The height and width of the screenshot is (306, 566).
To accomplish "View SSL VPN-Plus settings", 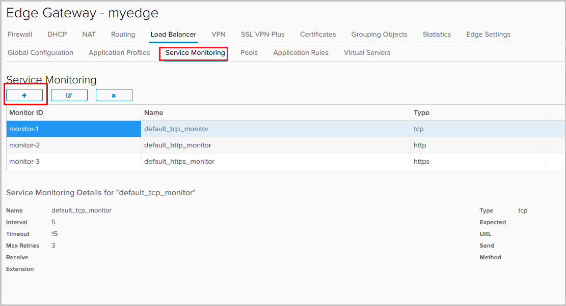I will (262, 34).
